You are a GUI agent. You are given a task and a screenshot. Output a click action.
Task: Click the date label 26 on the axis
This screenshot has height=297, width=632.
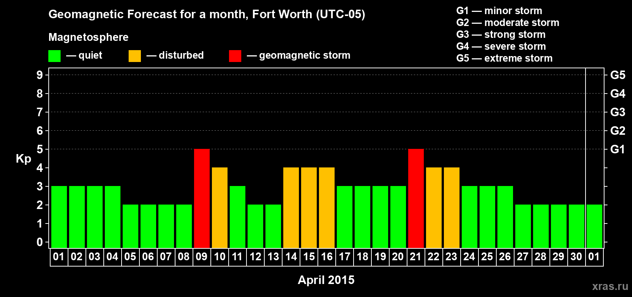pos(505,257)
